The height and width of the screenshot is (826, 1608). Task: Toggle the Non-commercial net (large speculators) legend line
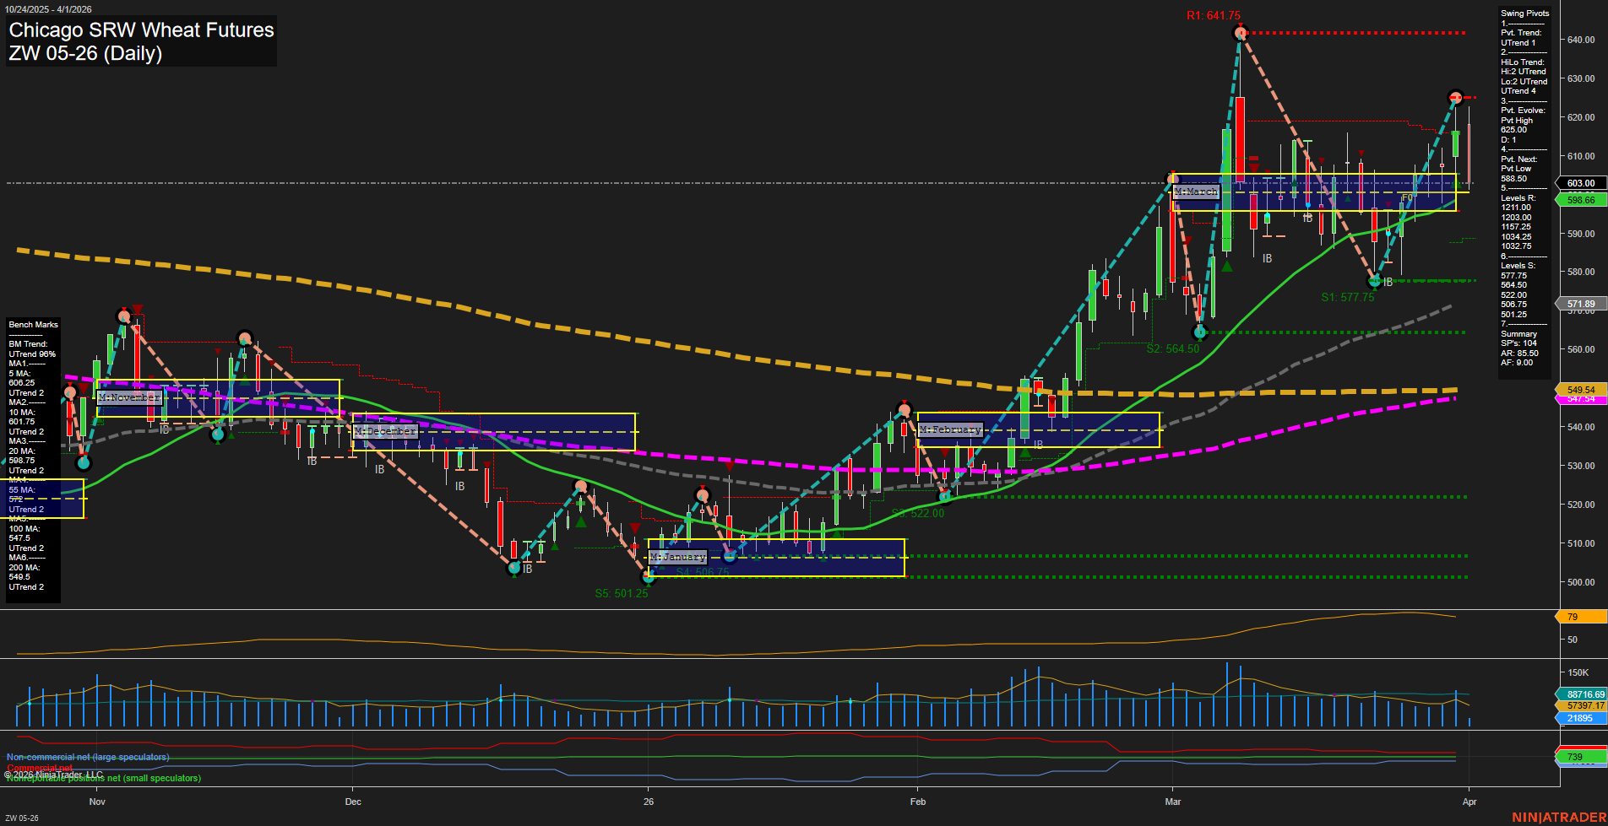87,758
